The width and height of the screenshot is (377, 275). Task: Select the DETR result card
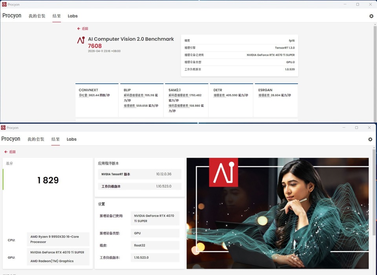coord(231,100)
